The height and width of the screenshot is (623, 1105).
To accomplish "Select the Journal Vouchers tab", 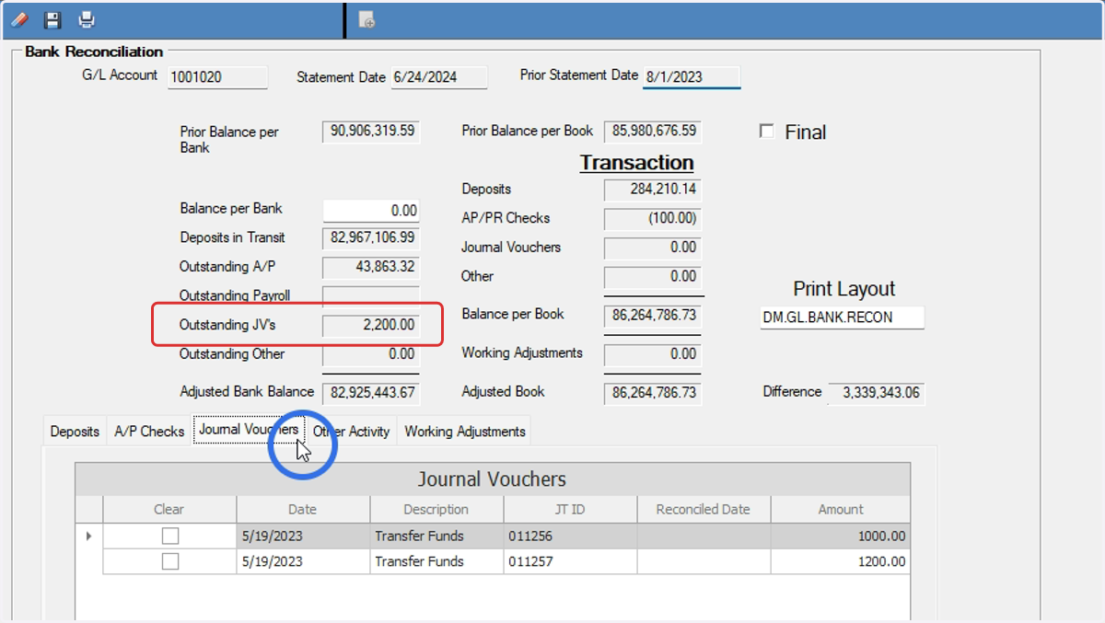I will click(x=249, y=430).
